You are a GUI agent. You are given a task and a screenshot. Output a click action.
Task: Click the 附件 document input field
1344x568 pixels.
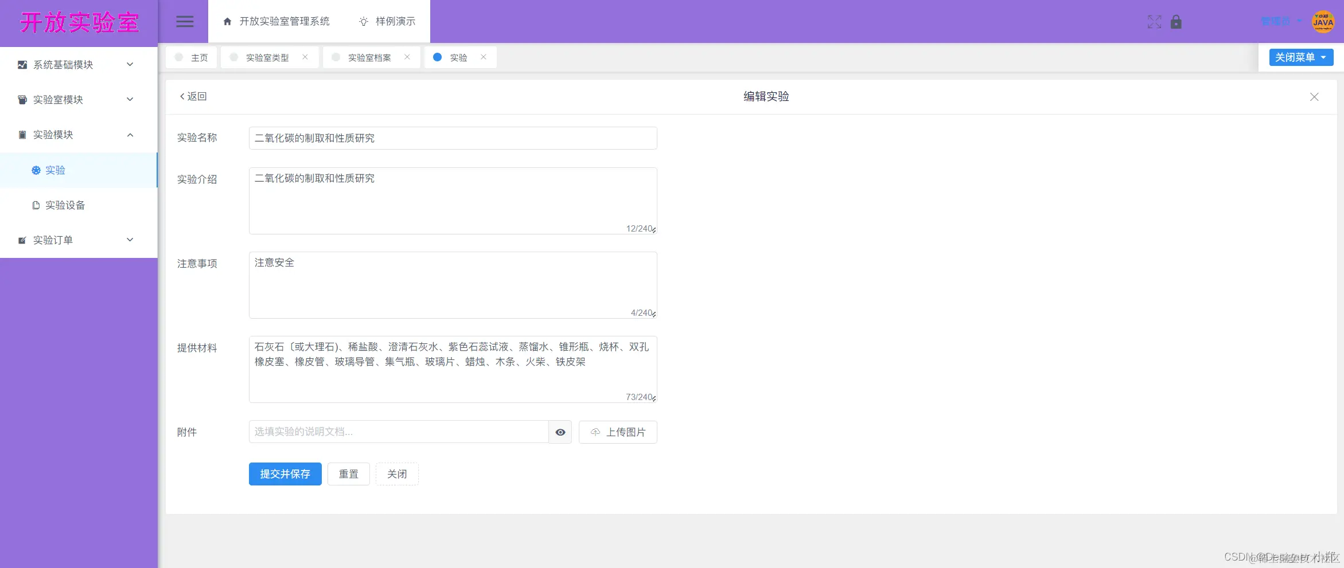click(398, 432)
